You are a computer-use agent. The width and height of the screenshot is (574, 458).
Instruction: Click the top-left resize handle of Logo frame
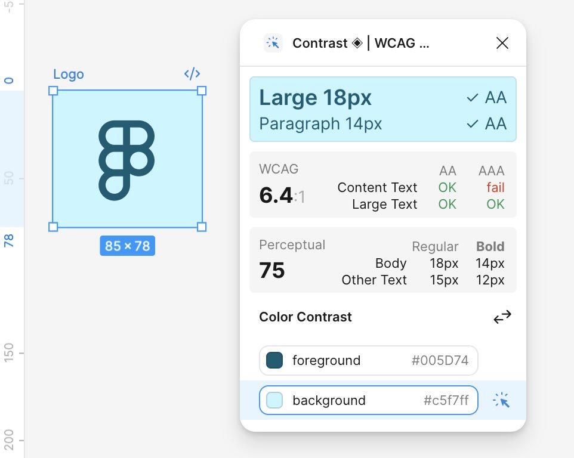[53, 91]
